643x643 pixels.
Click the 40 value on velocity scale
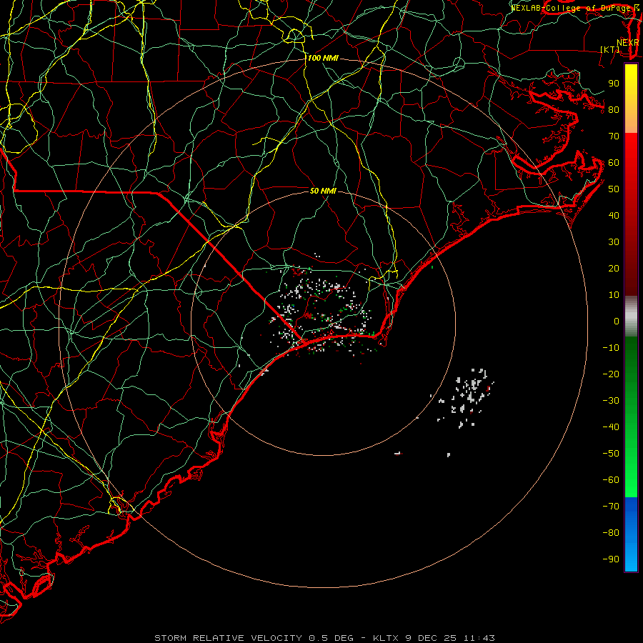point(614,216)
